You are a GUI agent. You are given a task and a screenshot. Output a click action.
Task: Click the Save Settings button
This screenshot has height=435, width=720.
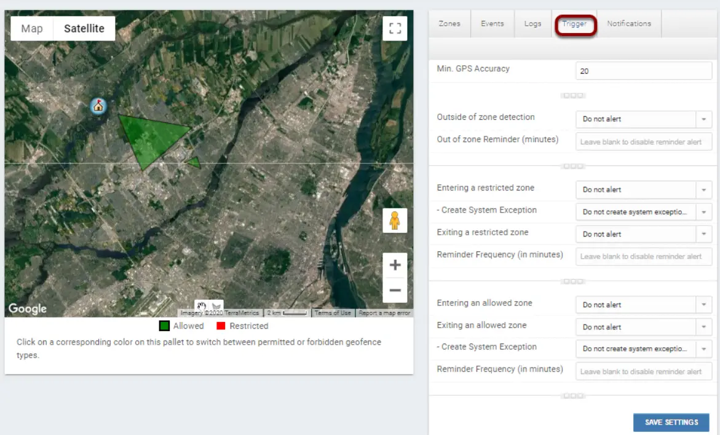pyautogui.click(x=671, y=422)
